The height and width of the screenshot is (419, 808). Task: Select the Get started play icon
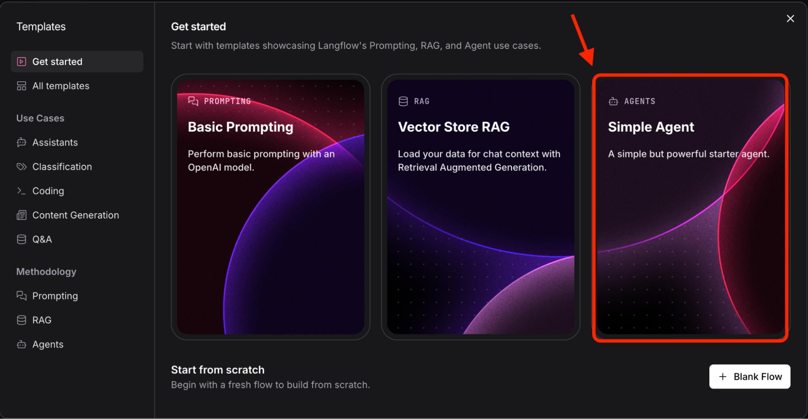(21, 61)
